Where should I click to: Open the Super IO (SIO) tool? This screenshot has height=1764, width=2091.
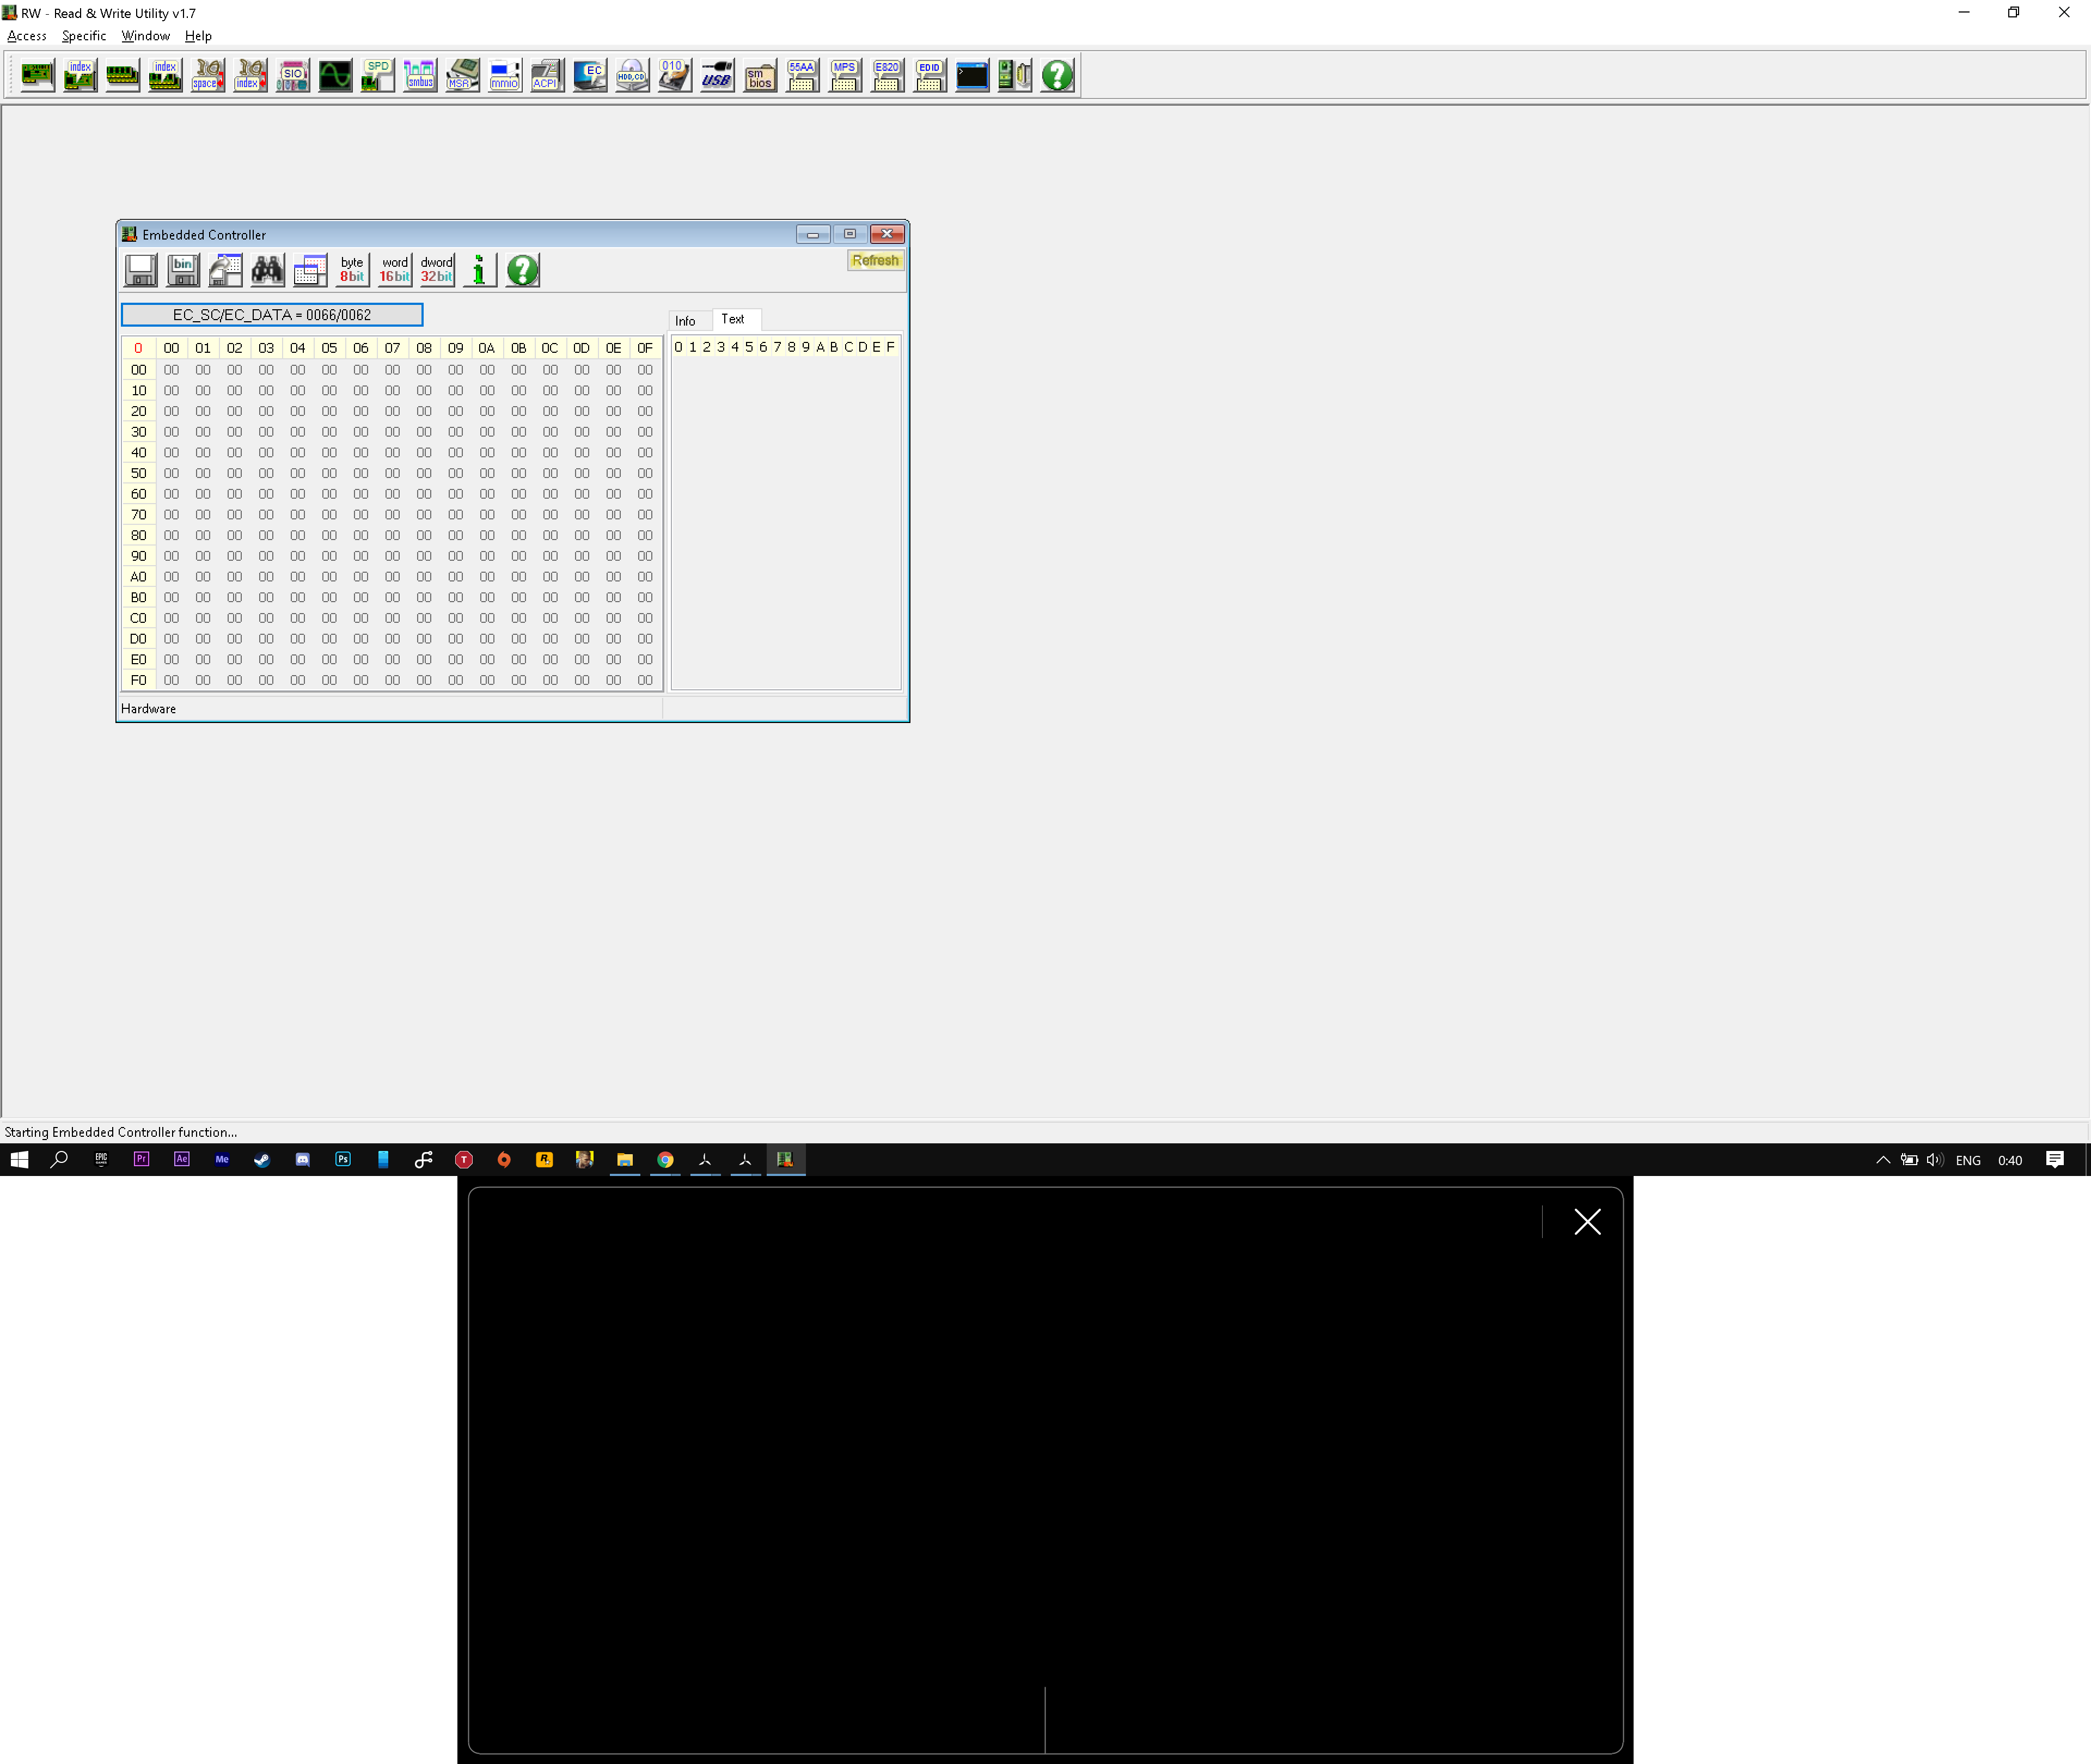click(x=293, y=75)
